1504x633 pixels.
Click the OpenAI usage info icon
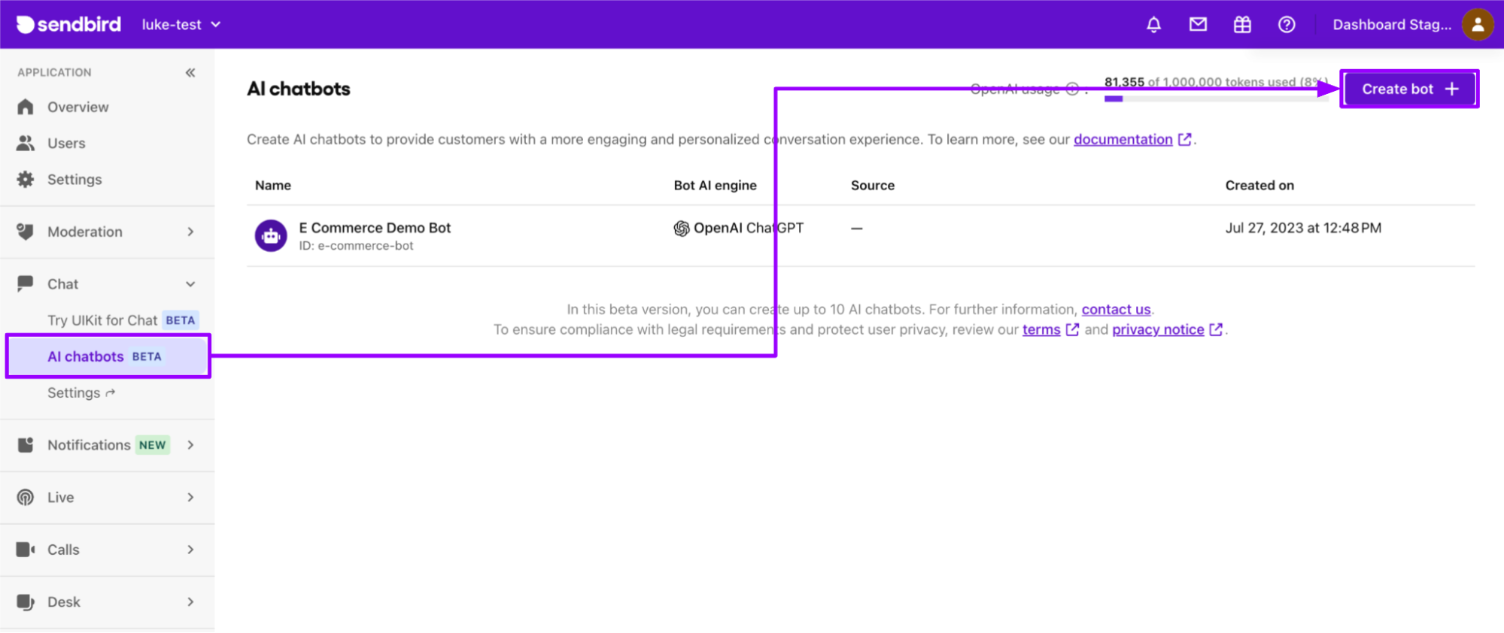point(1072,89)
